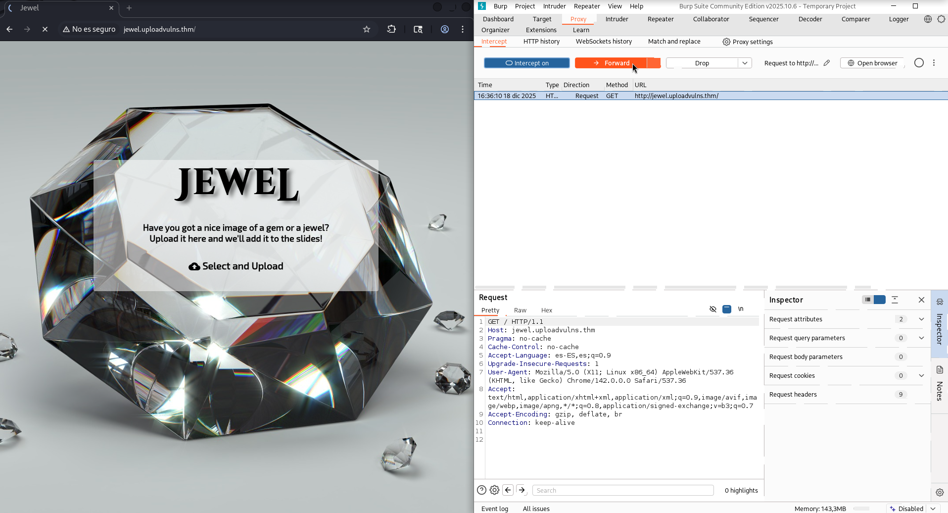Screen dimensions: 948x513
Task: Open Intercept three-dot options menu
Action: (x=934, y=63)
